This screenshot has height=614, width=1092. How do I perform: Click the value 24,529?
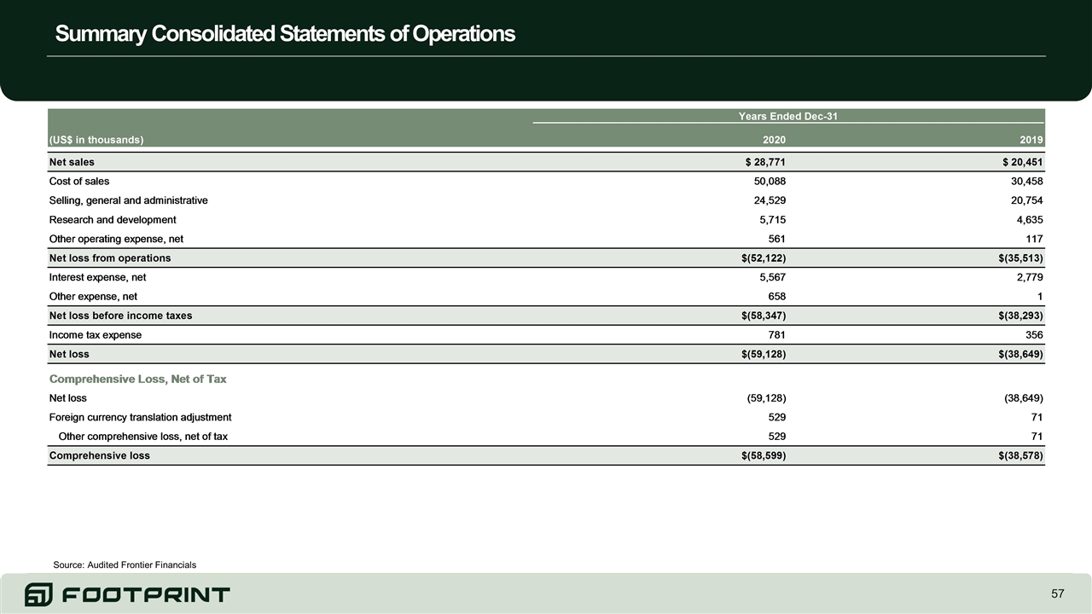pos(770,200)
